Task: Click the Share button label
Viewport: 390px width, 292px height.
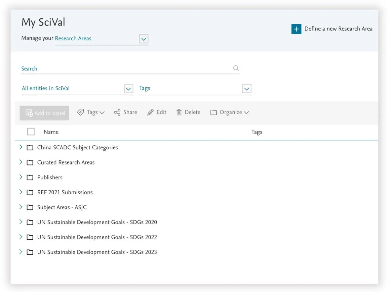Action: pyautogui.click(x=130, y=112)
